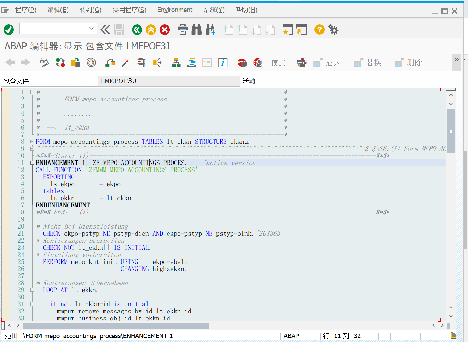Viewport: 468px width, 342px height.
Task: Click the red Cancel icon
Action: [165, 30]
